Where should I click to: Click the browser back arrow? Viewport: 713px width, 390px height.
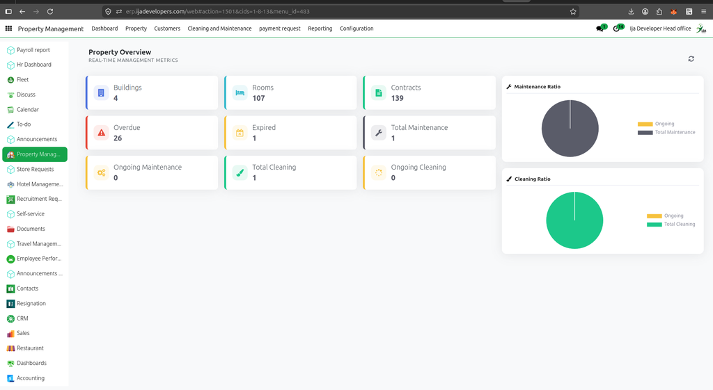[x=22, y=11]
